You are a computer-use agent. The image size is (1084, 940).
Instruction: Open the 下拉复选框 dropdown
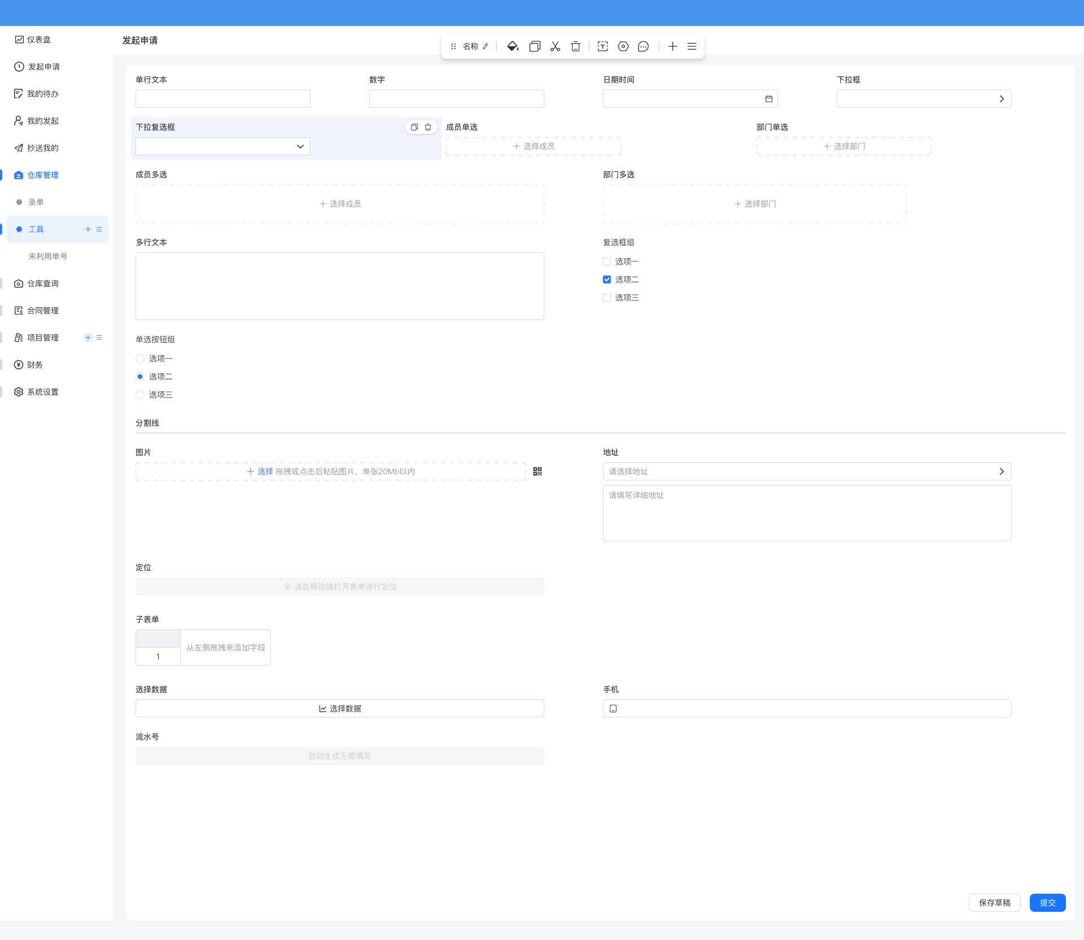pyautogui.click(x=222, y=146)
